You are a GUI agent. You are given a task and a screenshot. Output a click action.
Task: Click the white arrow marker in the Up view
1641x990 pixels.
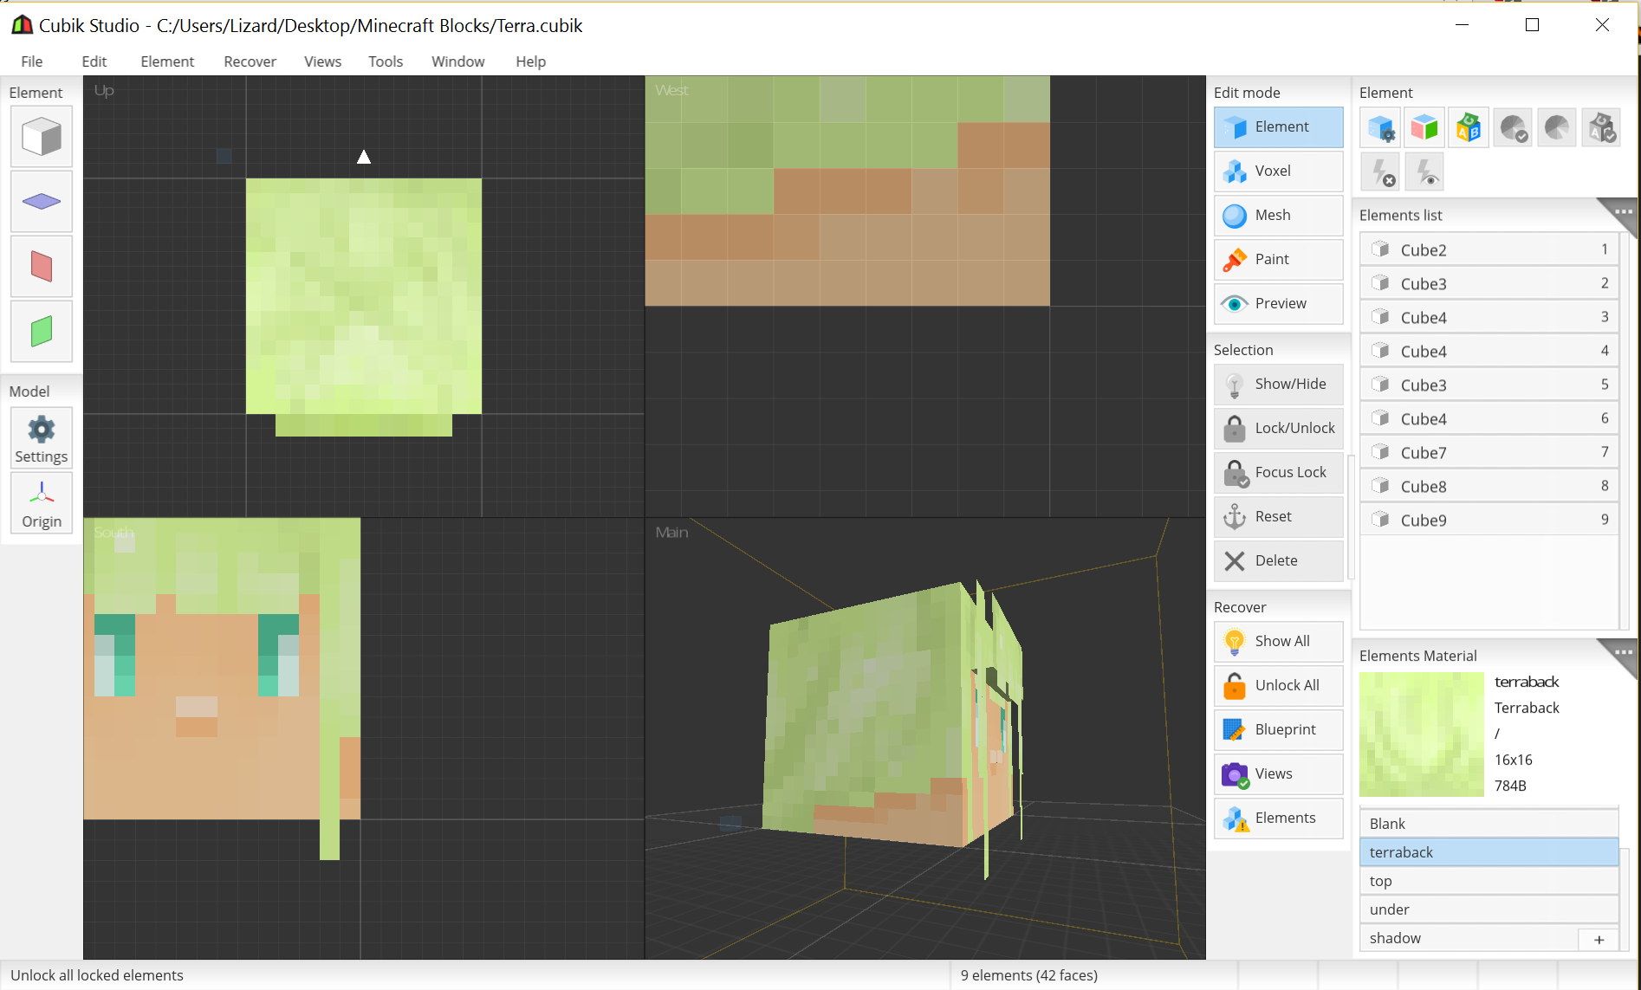click(x=364, y=157)
